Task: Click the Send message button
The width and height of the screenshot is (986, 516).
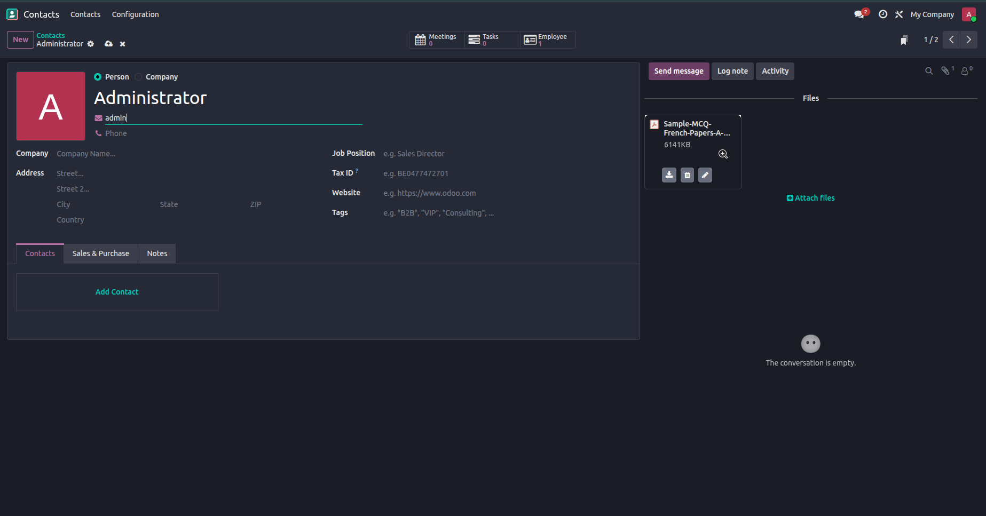Action: coord(679,71)
